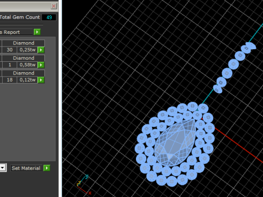Click the Total Gem Count label
Image resolution: width=263 pixels, height=197 pixels.
[x=20, y=17]
